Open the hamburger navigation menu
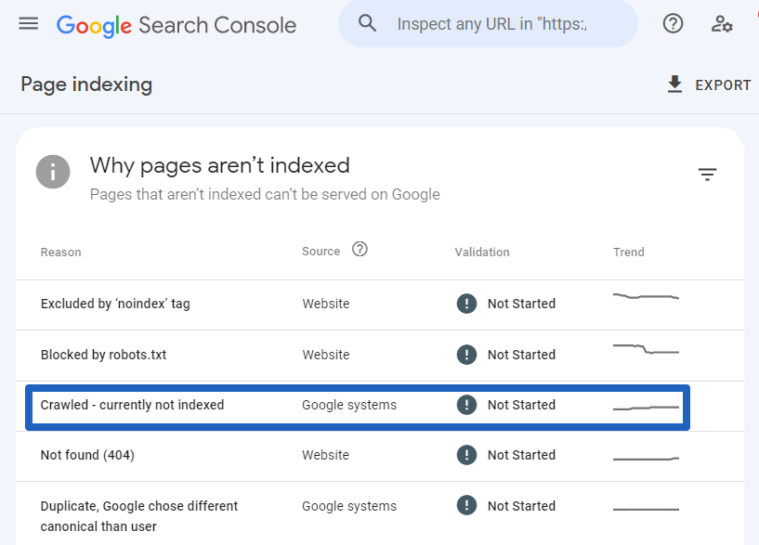The height and width of the screenshot is (545, 759). pos(29,24)
